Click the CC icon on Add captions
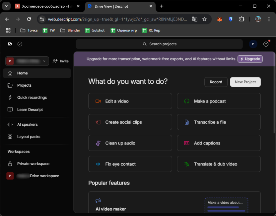Viewport: 276px width, 216px height. tap(186, 143)
